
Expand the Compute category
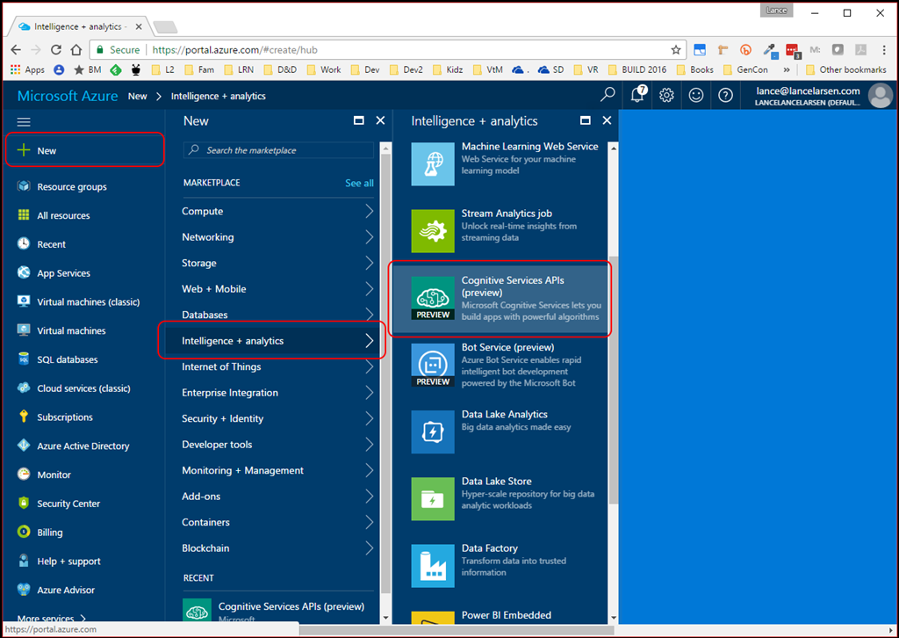pyautogui.click(x=277, y=211)
